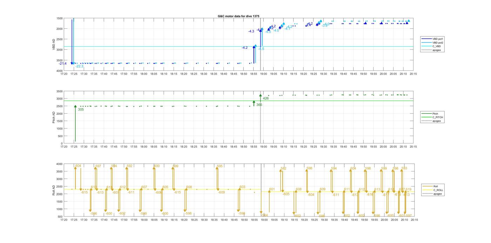Click the "17:20" tick on the VBD x-axis
491x243 pixels.
[x=64, y=74]
